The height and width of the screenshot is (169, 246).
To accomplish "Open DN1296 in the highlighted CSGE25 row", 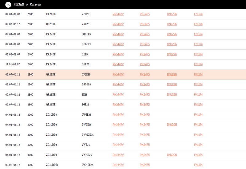I will click(172, 74).
